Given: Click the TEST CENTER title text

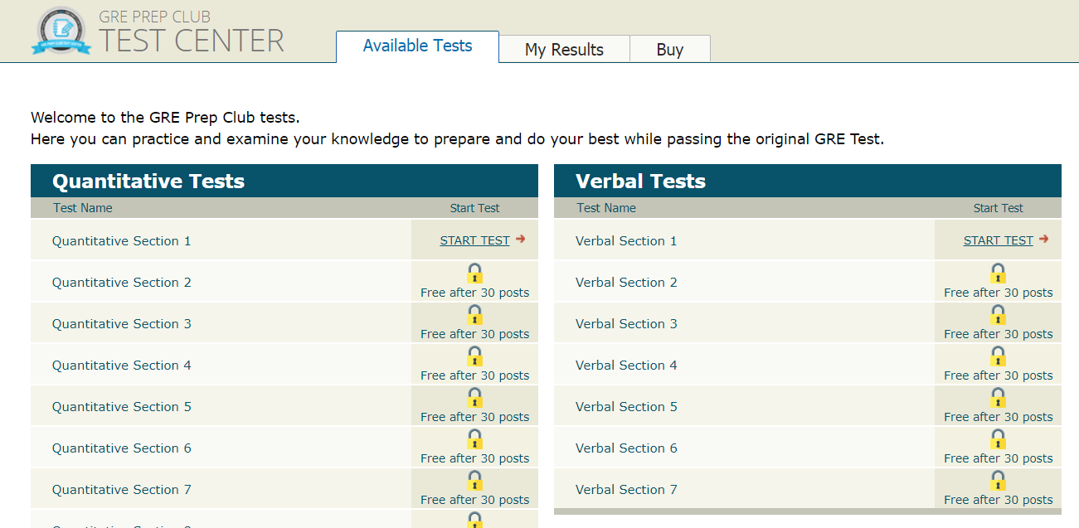Looking at the screenshot, I should (x=192, y=41).
